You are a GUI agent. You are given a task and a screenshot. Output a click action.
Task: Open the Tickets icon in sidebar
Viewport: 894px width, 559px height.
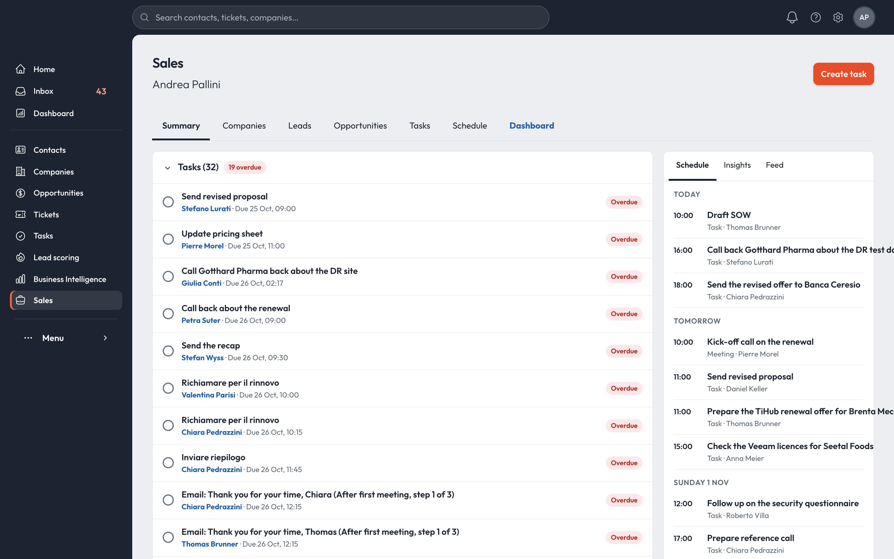[x=21, y=214]
